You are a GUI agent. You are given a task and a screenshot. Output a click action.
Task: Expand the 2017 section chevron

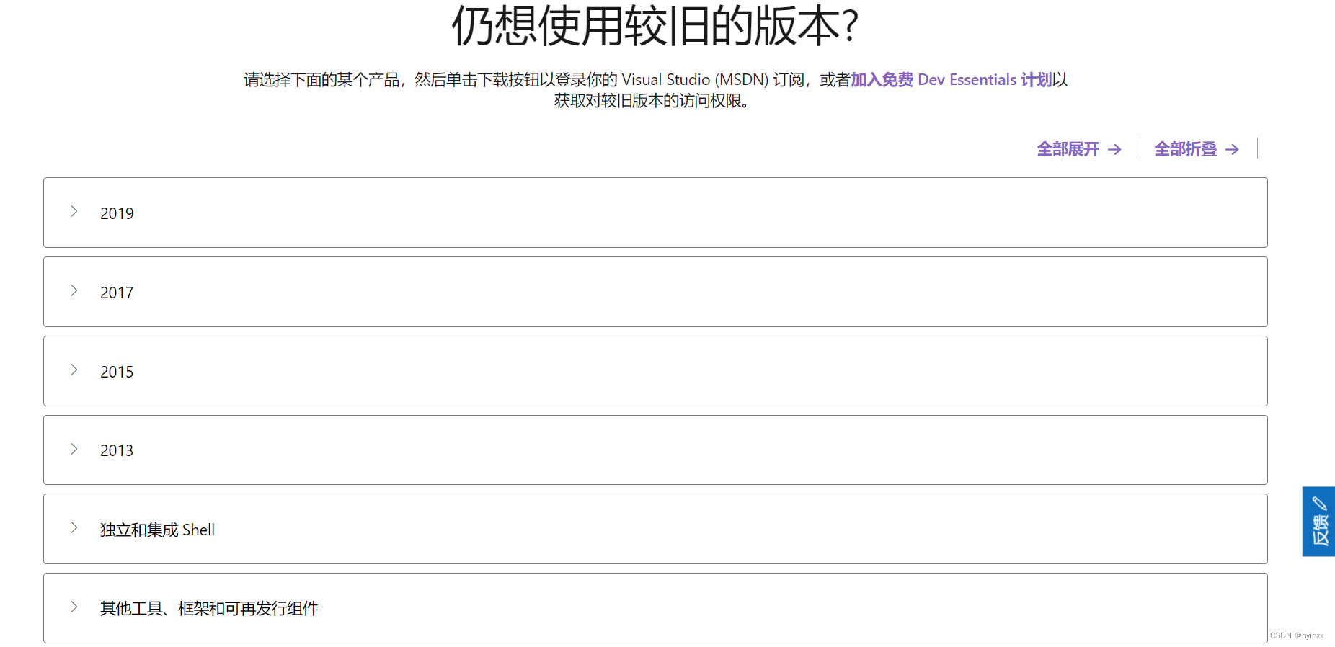click(x=74, y=290)
